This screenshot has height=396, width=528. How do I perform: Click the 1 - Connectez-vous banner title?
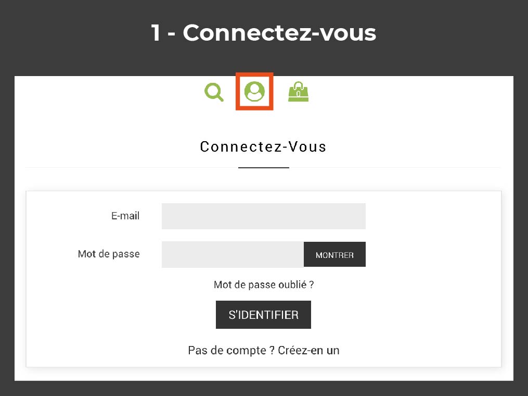coord(264,33)
